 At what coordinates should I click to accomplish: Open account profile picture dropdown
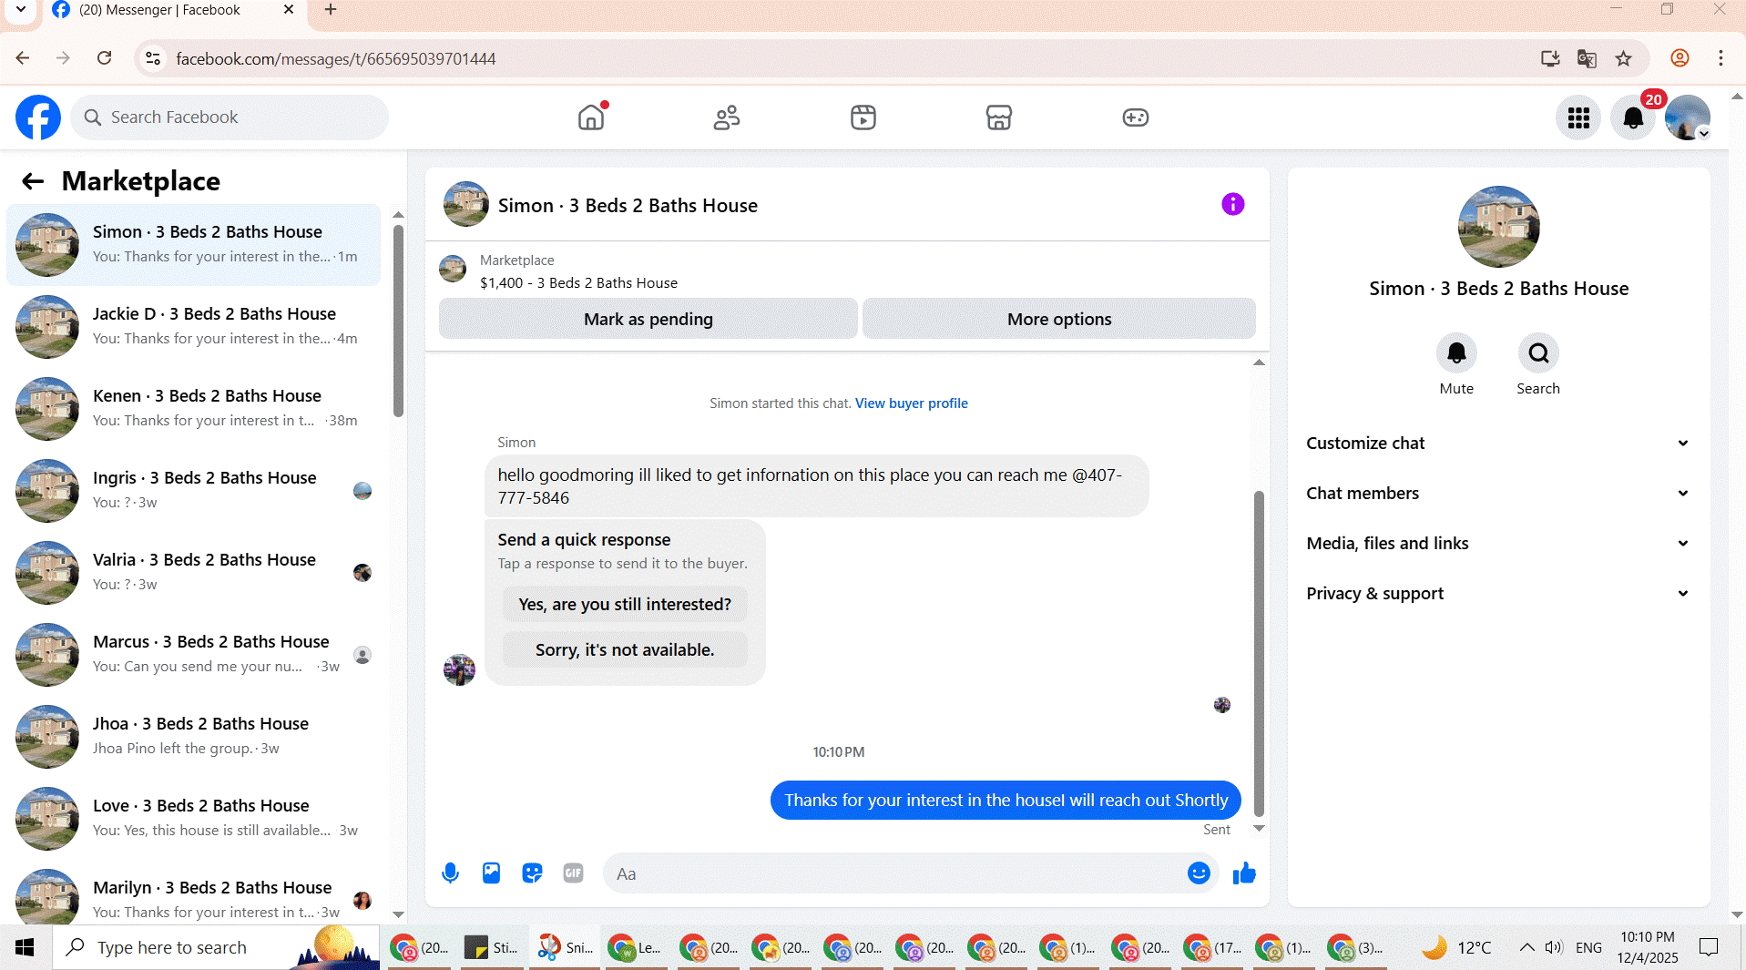click(x=1688, y=117)
